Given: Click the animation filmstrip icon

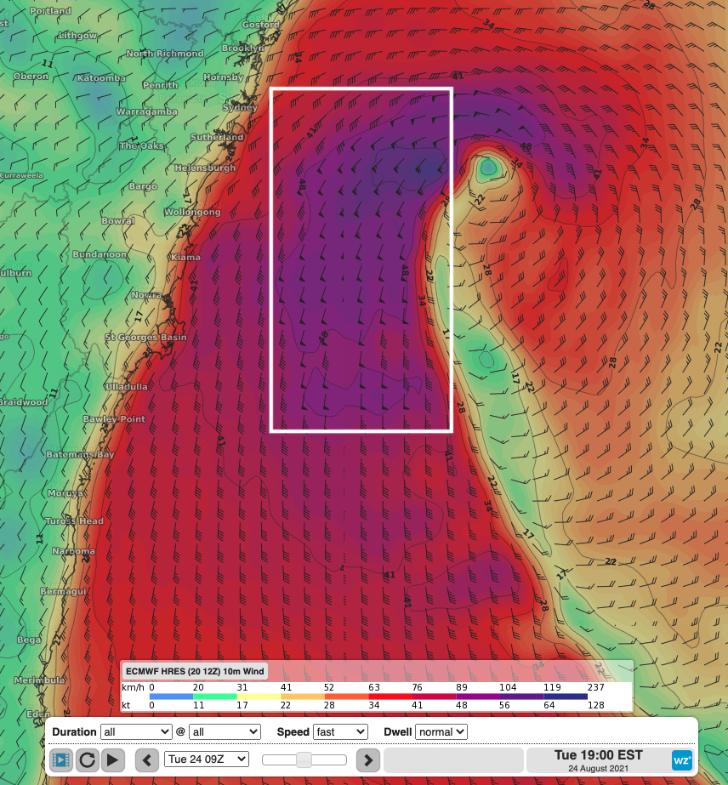Looking at the screenshot, I should tap(61, 759).
